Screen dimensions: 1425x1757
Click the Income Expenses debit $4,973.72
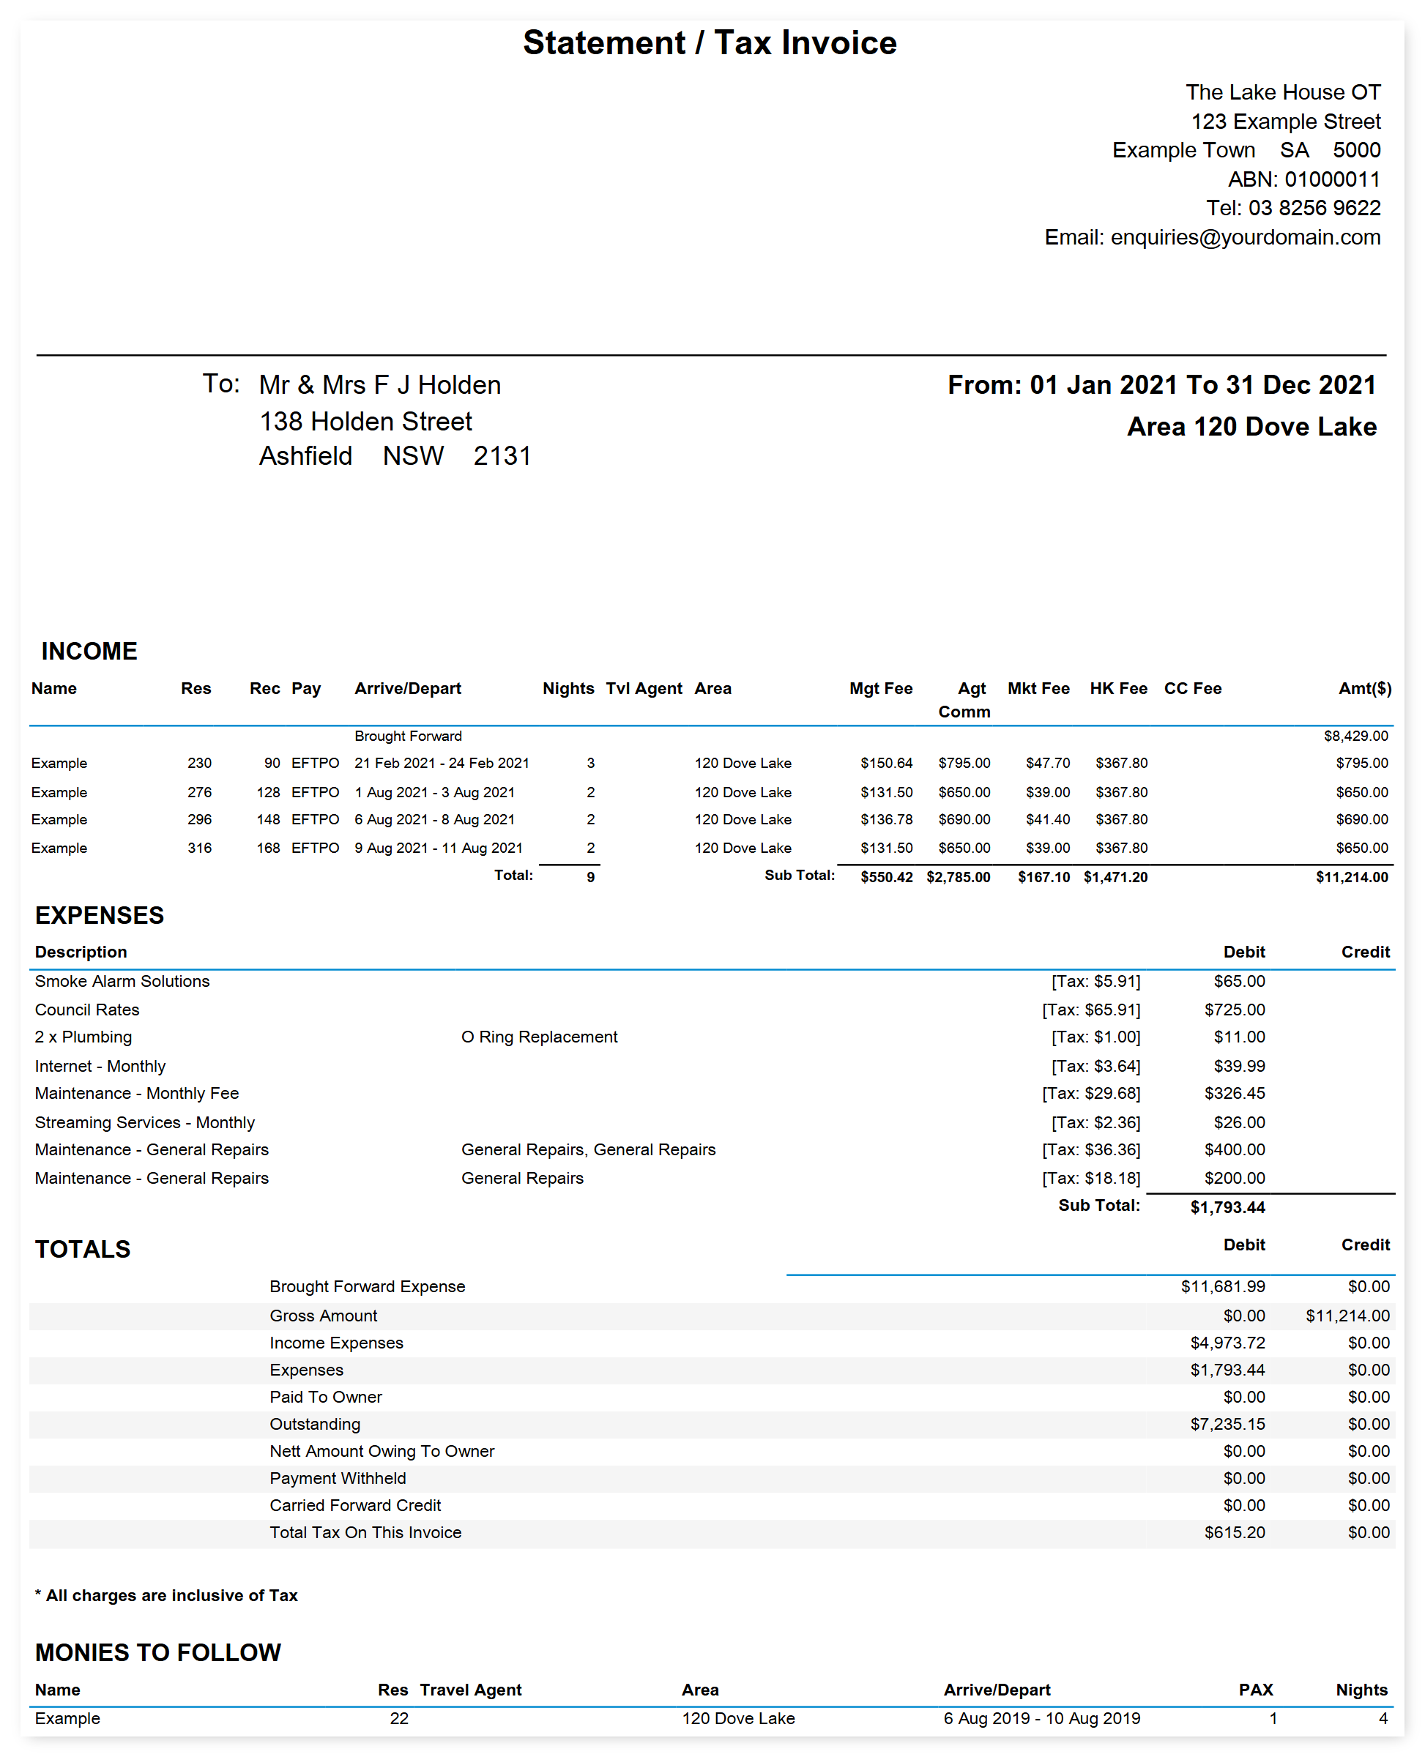coord(1227,1343)
